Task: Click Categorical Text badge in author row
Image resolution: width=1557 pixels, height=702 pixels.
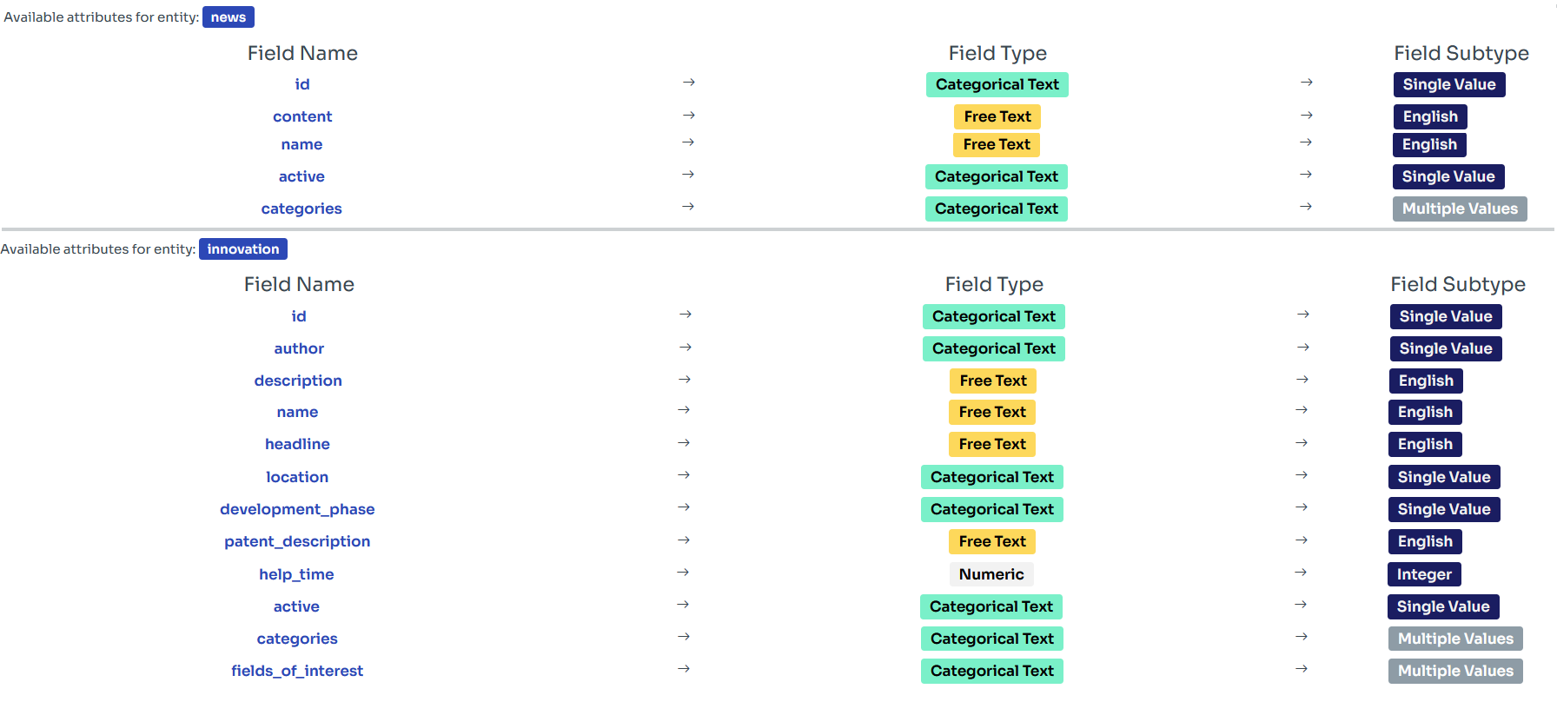Action: tap(993, 348)
